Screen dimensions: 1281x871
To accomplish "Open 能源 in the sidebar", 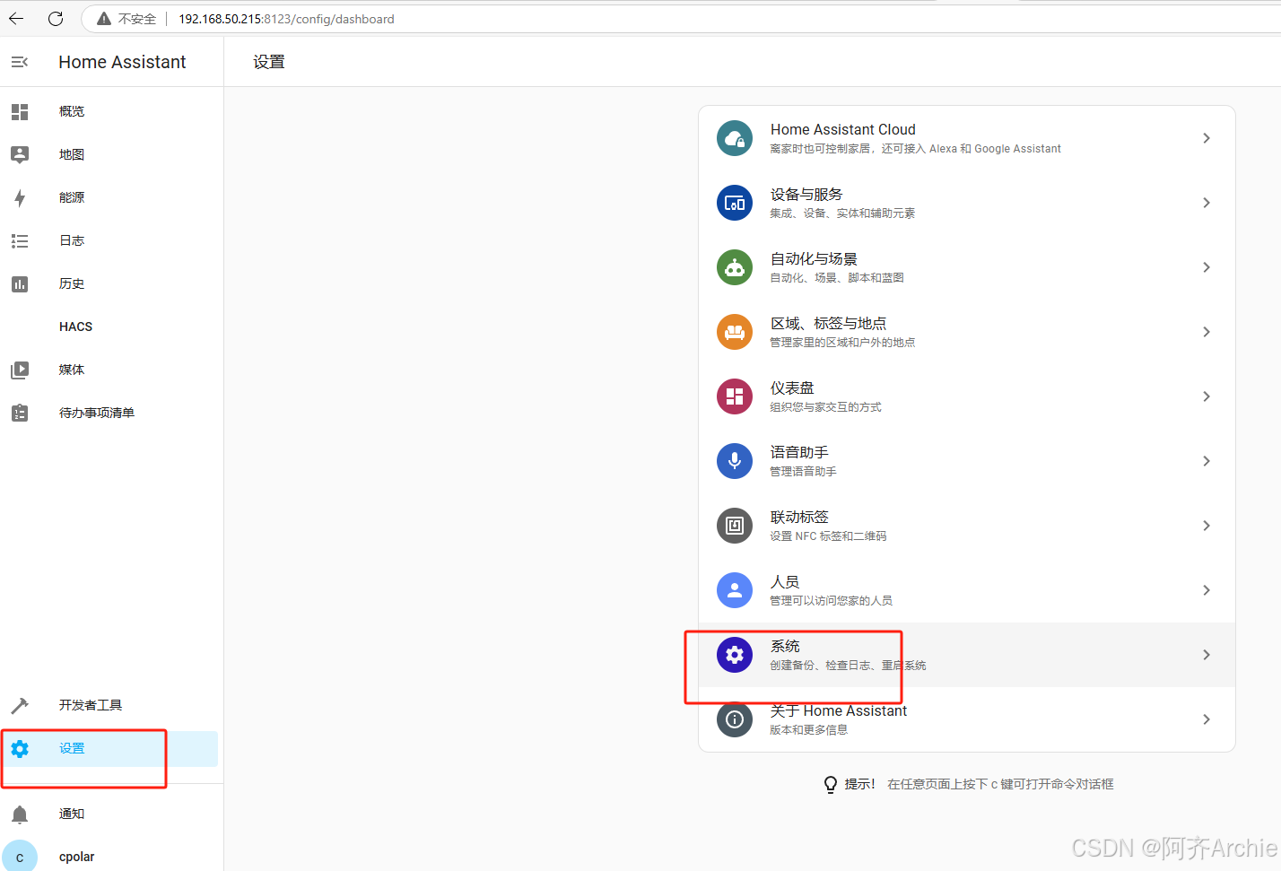I will click(111, 197).
